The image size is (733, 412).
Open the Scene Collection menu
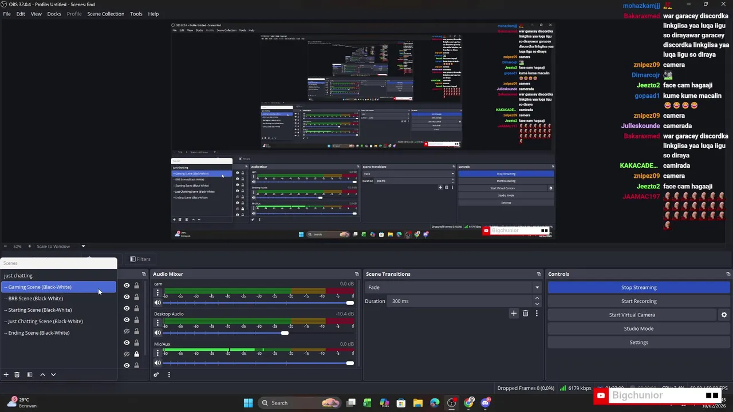click(x=105, y=14)
